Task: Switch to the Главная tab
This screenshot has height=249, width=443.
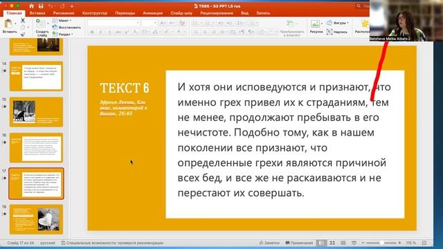Action: (14, 13)
